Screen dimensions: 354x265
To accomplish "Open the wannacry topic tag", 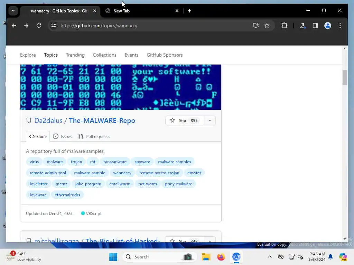I will click(x=122, y=173).
